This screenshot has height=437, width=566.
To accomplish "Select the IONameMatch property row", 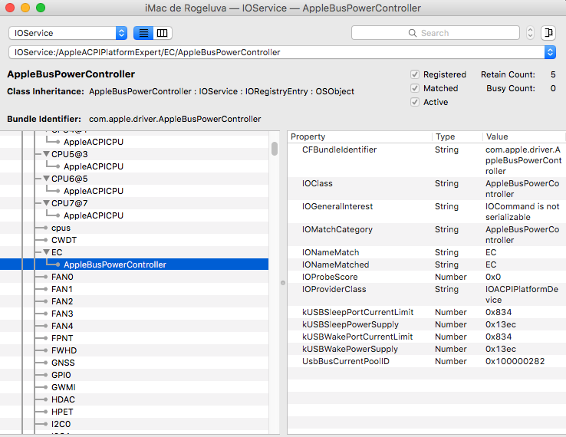I will 426,252.
